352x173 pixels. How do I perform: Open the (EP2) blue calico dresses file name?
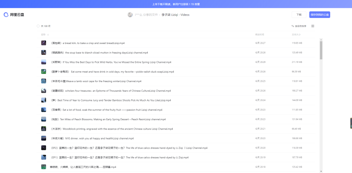(129, 148)
